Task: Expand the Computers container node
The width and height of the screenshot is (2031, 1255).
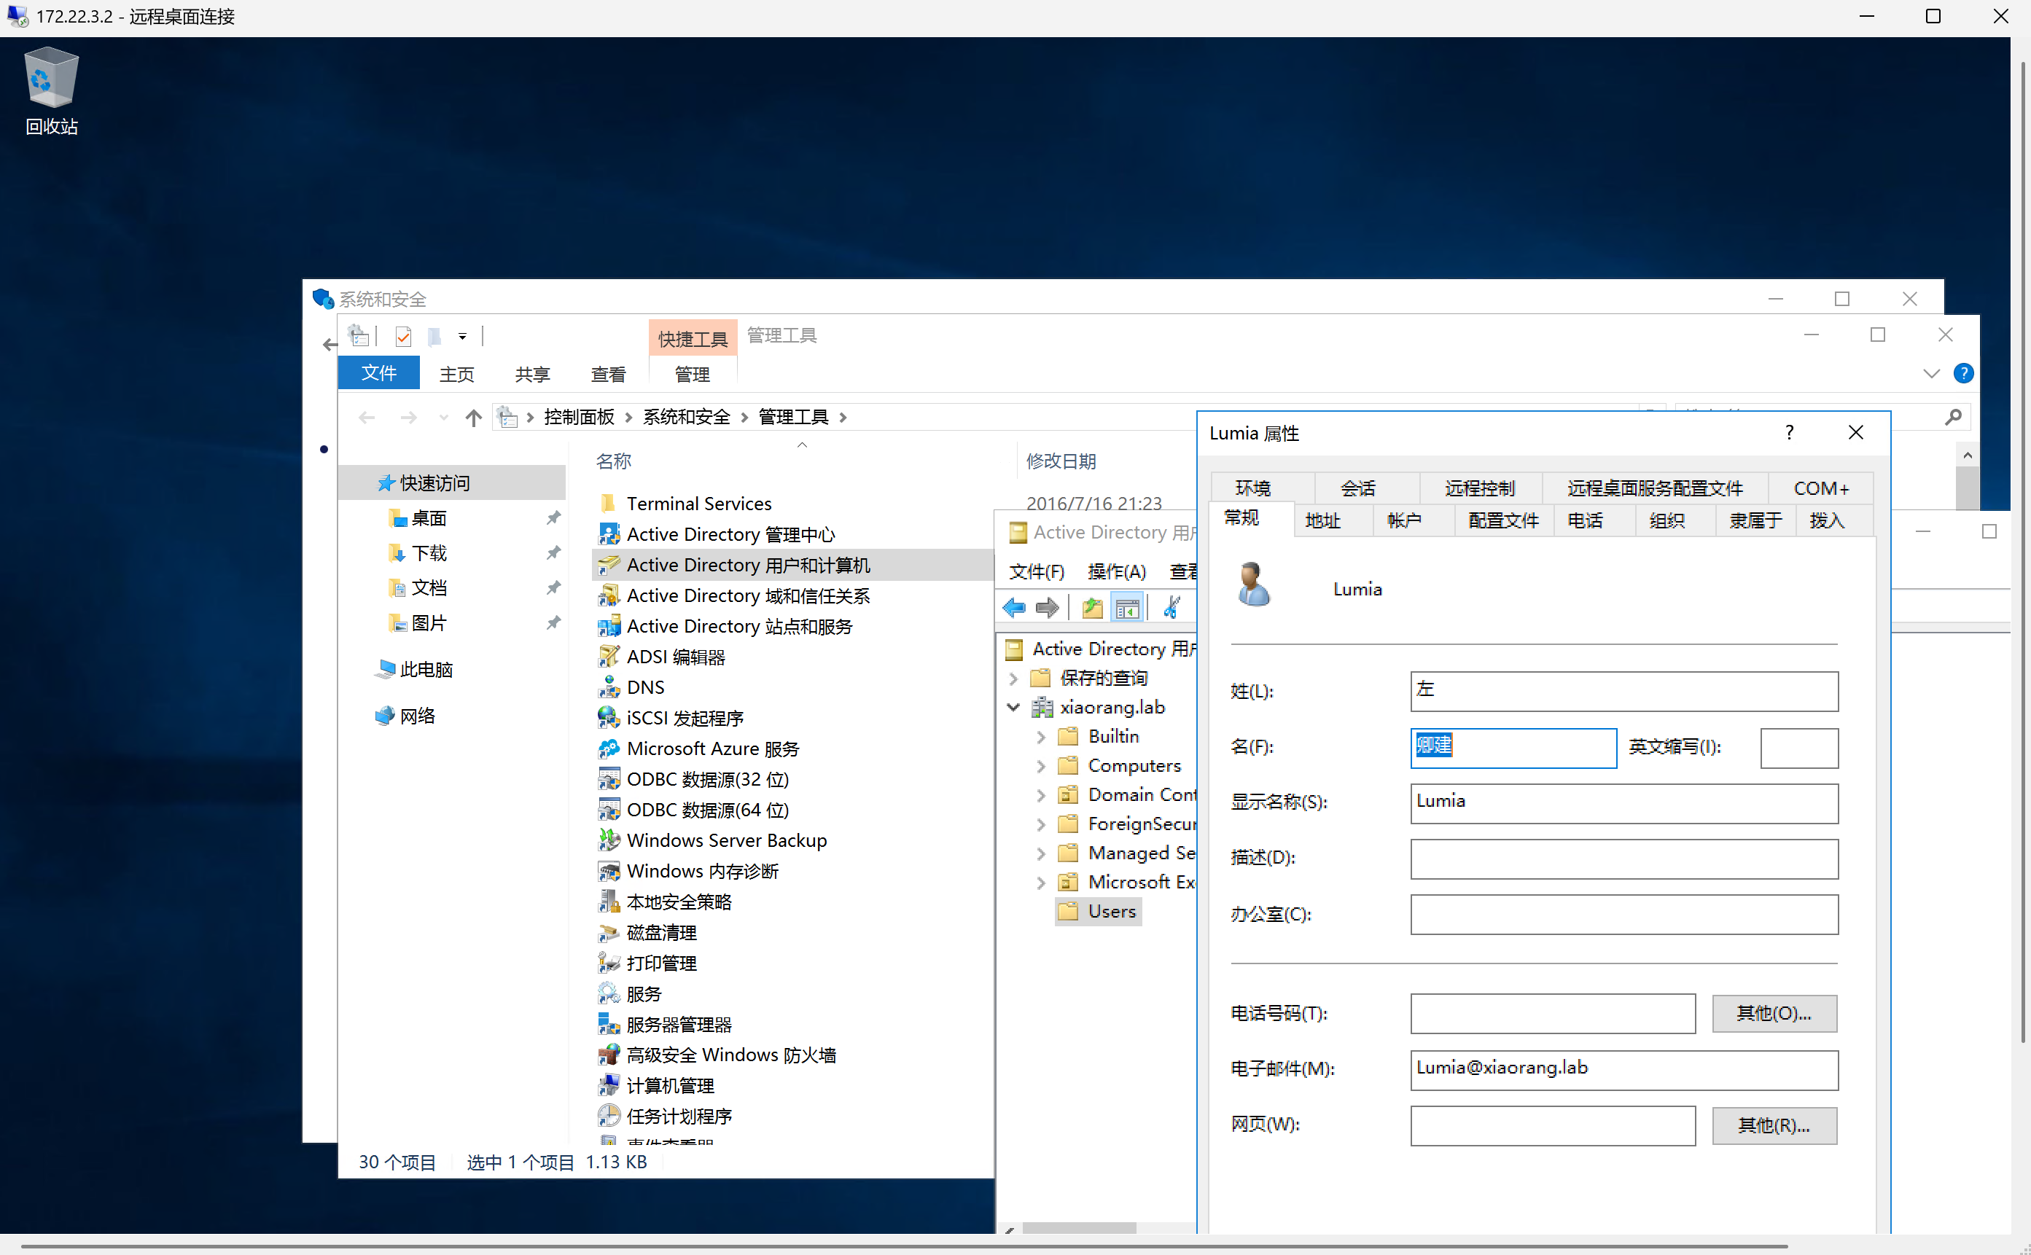Action: [1041, 766]
